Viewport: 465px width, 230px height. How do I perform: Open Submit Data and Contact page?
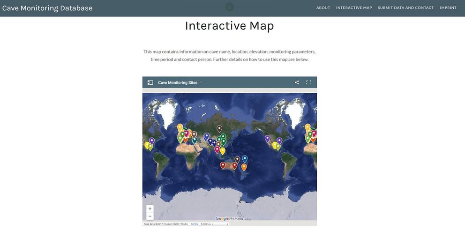point(405,7)
